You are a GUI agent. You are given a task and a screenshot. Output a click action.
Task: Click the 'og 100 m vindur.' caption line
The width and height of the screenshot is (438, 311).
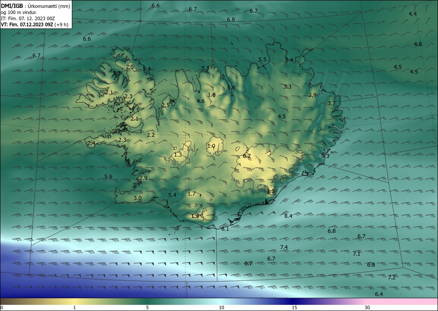point(19,12)
